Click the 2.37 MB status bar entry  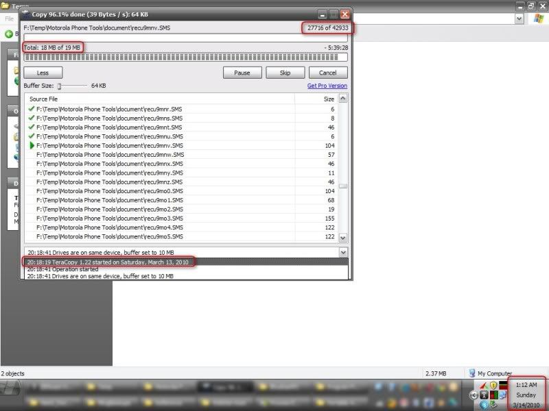436,373
